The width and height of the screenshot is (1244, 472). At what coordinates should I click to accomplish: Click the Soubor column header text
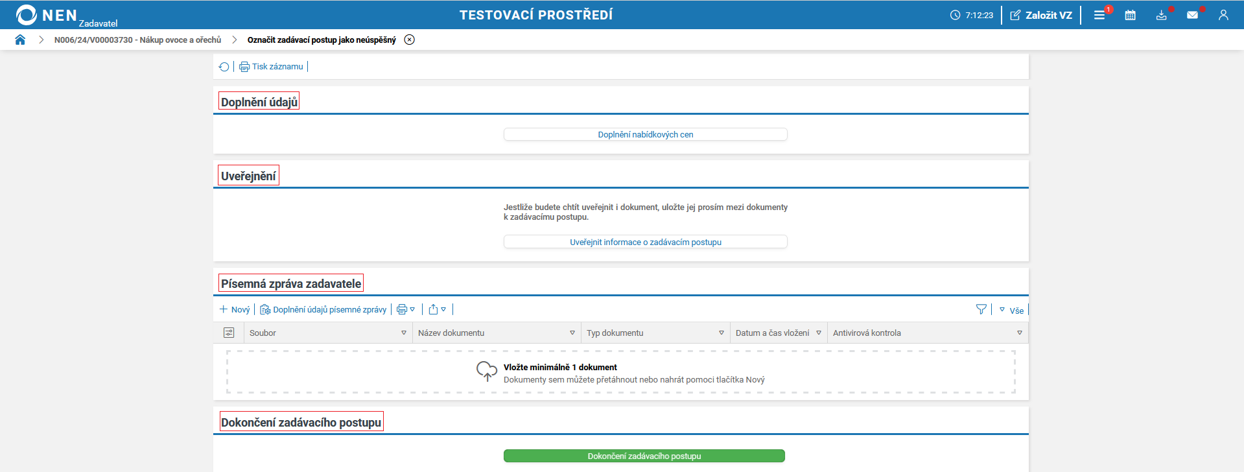[x=263, y=333]
